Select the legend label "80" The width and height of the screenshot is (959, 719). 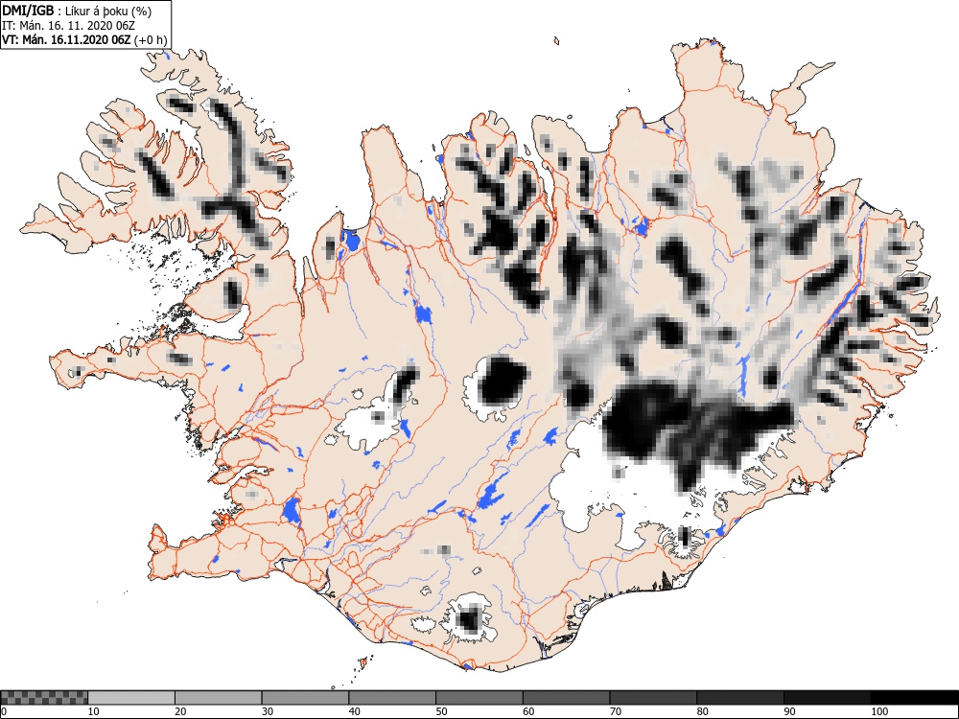[702, 711]
